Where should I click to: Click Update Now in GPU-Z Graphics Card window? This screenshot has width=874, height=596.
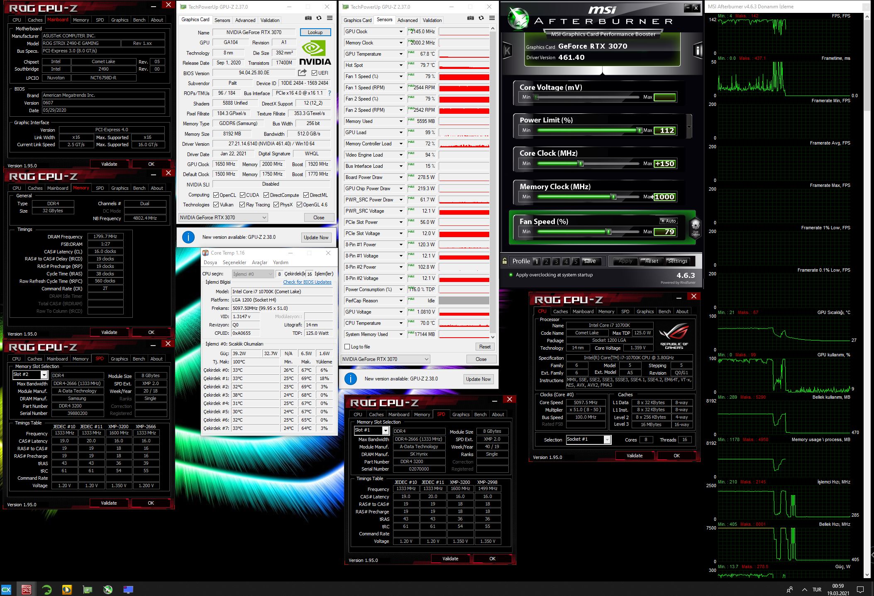[x=316, y=238]
